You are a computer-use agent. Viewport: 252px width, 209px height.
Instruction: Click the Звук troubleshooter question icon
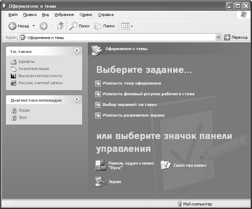(14, 118)
